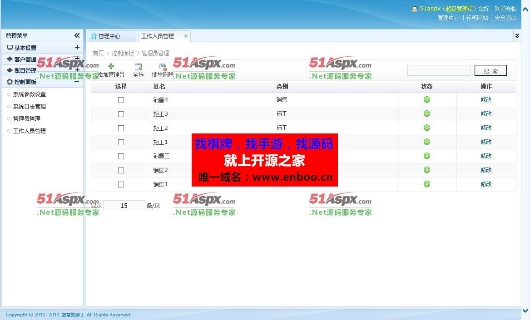Open 工作人员管理 in the sidebar

point(30,131)
